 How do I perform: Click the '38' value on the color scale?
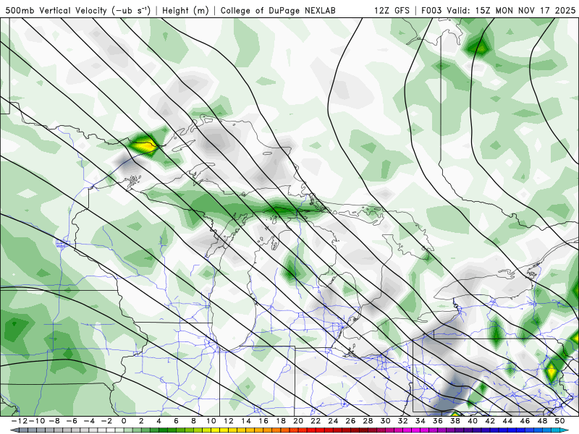coord(455,421)
